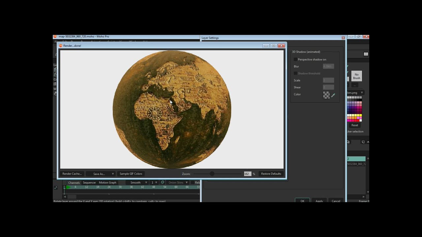Click the Render Cache button
The height and width of the screenshot is (237, 422).
72,174
